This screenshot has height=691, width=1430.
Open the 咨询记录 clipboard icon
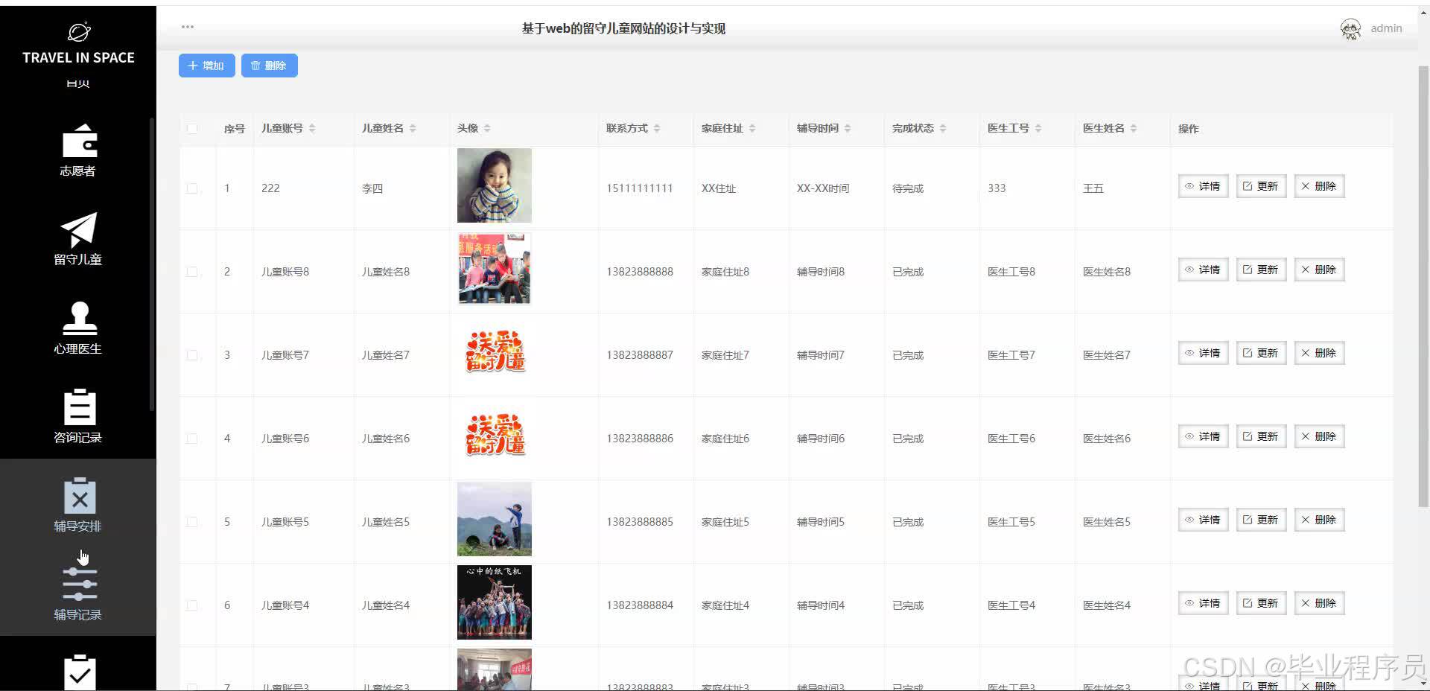pyautogui.click(x=79, y=407)
